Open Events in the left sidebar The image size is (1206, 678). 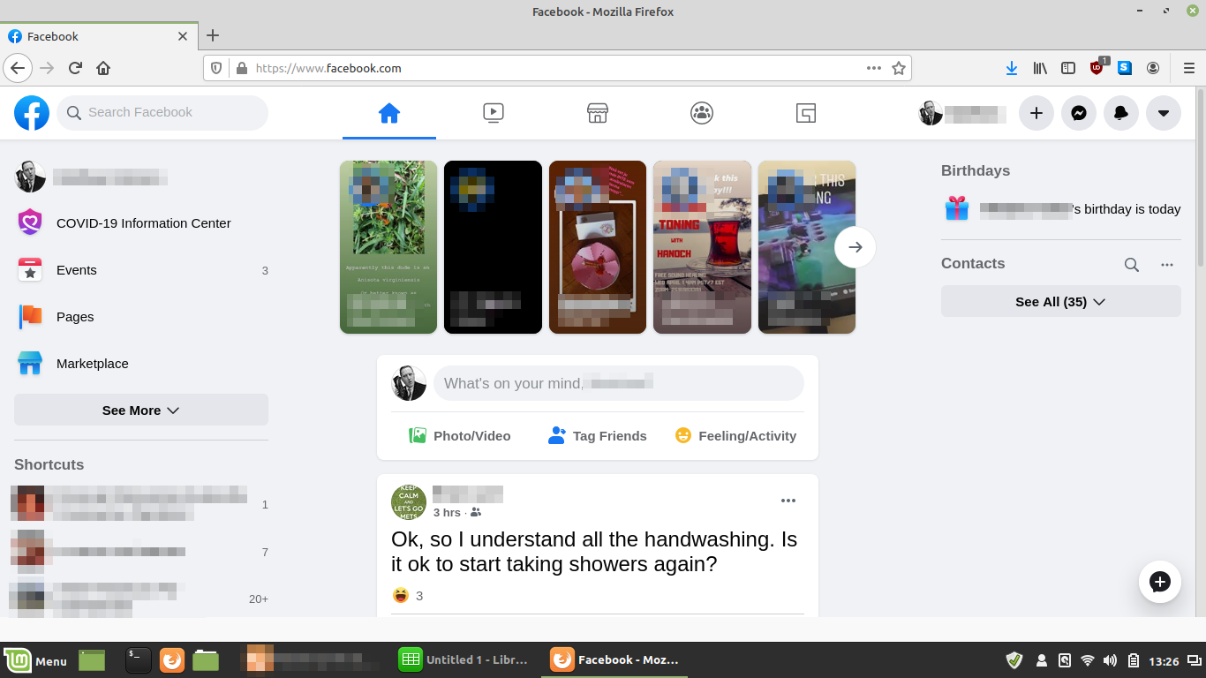(x=77, y=270)
